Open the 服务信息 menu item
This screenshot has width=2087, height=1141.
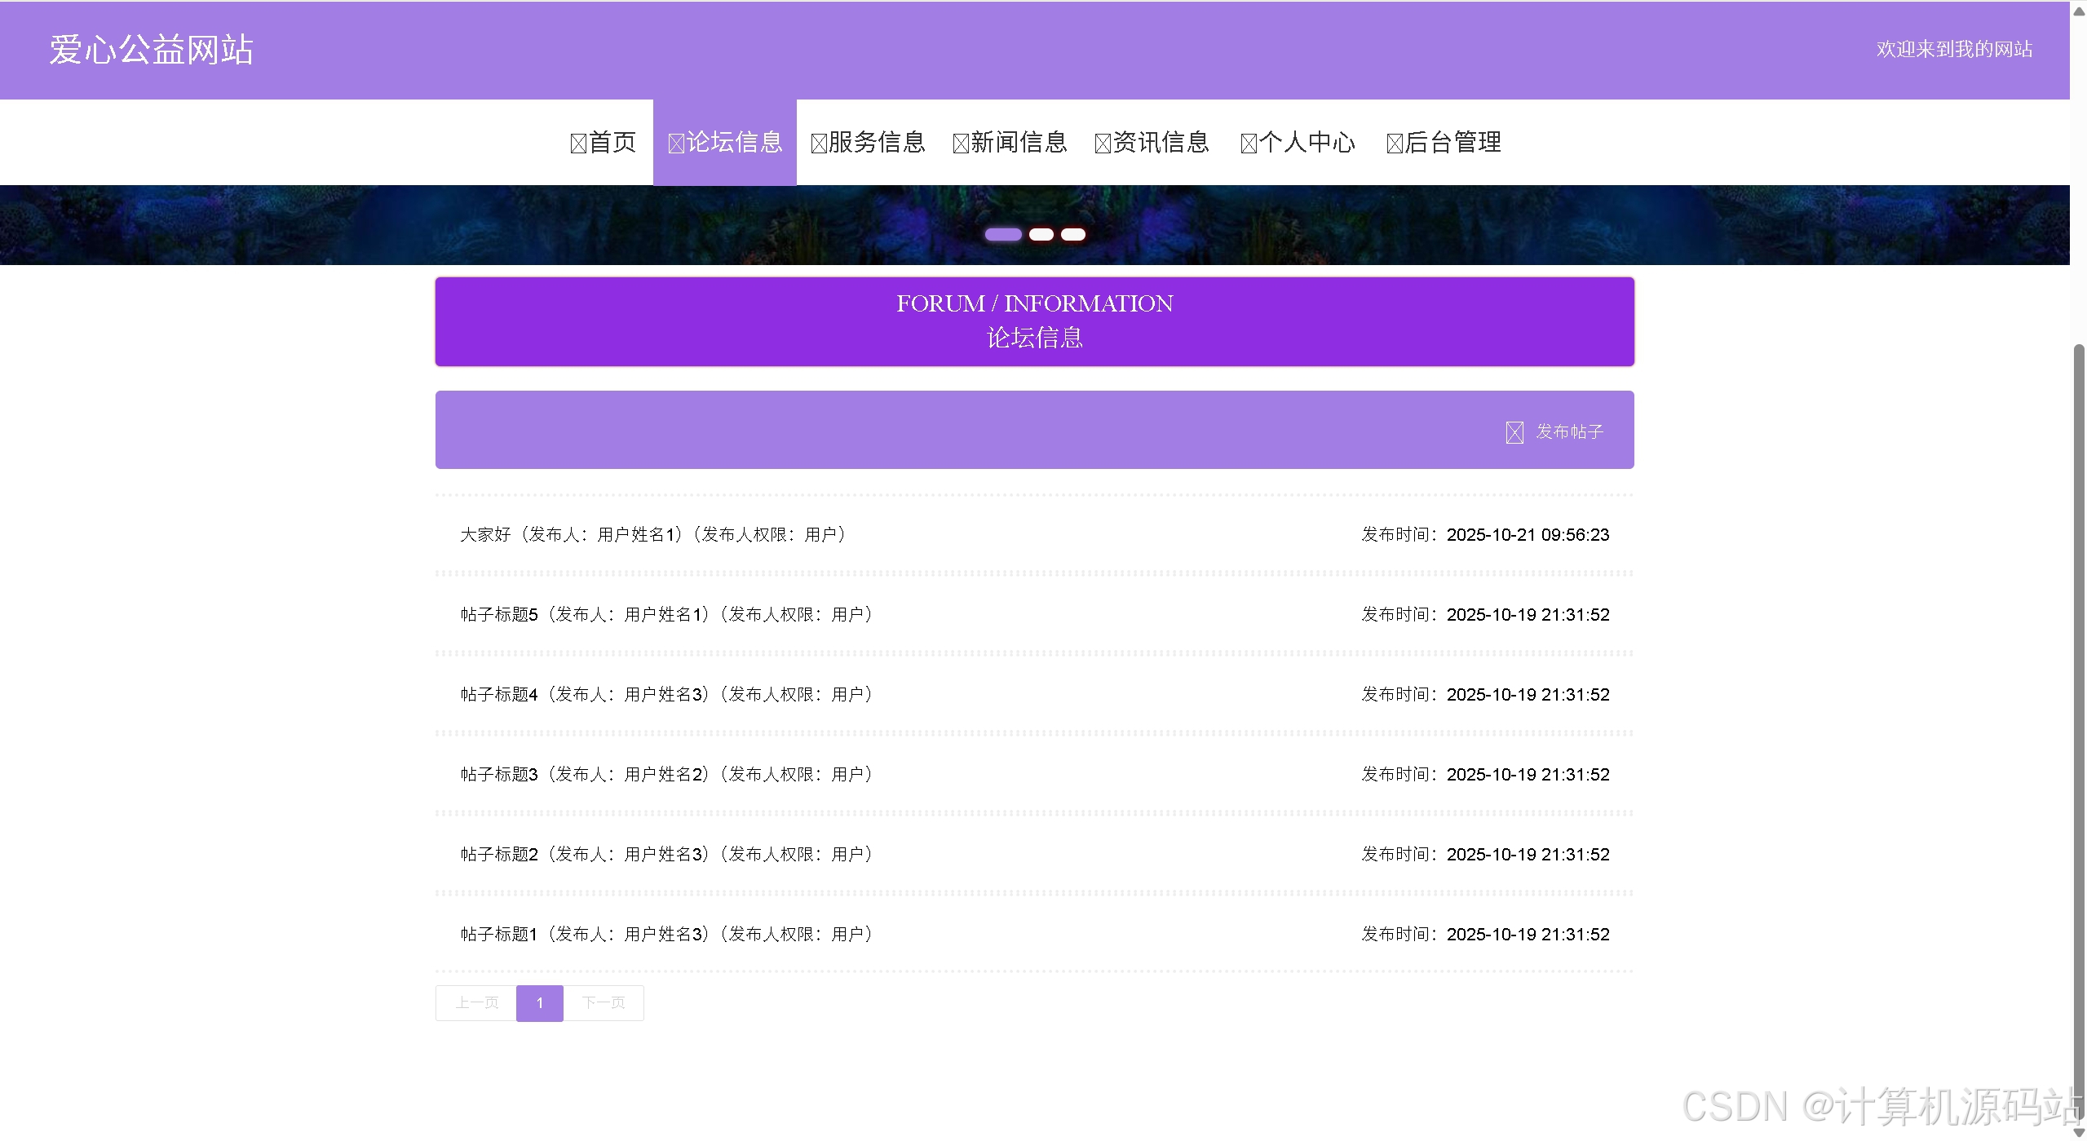[877, 143]
